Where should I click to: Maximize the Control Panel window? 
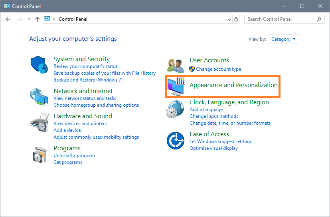coord(302,6)
